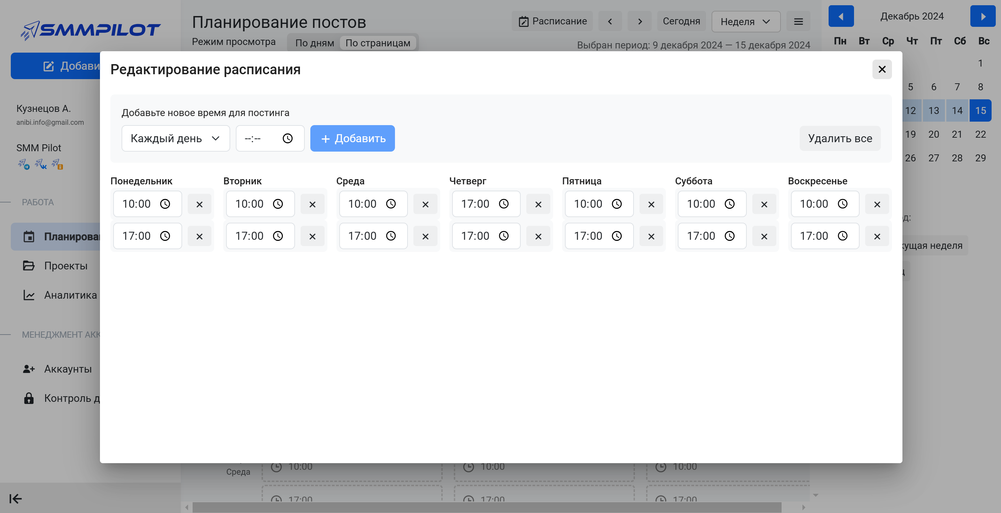Open the hamburger menu in the header

pyautogui.click(x=798, y=21)
